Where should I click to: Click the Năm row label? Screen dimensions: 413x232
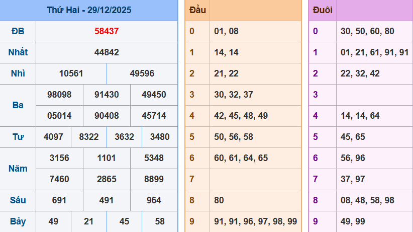(18, 169)
